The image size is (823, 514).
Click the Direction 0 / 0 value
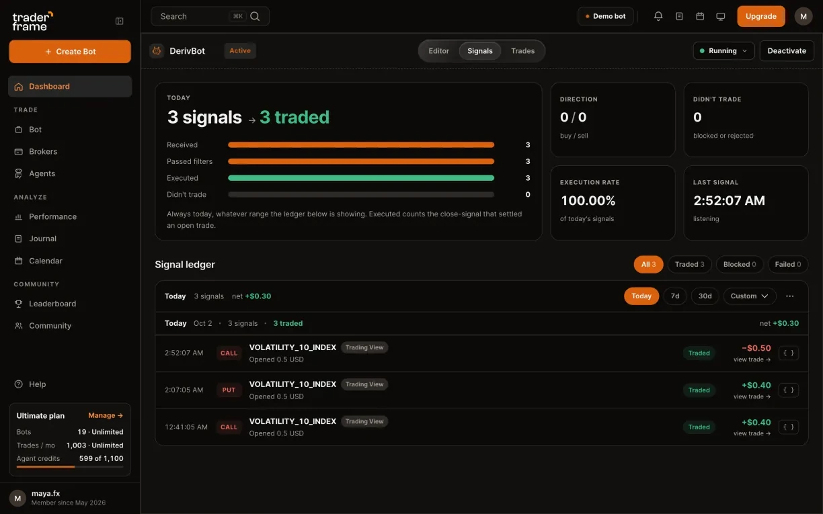(573, 118)
